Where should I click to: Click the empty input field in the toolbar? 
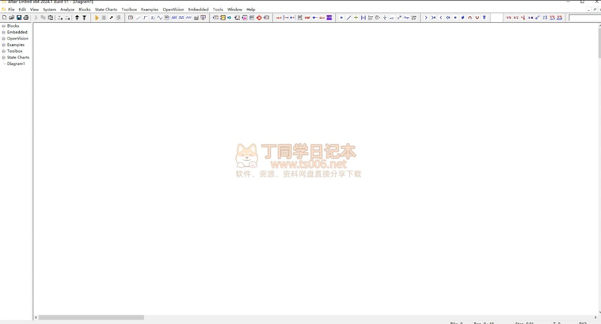pos(584,18)
